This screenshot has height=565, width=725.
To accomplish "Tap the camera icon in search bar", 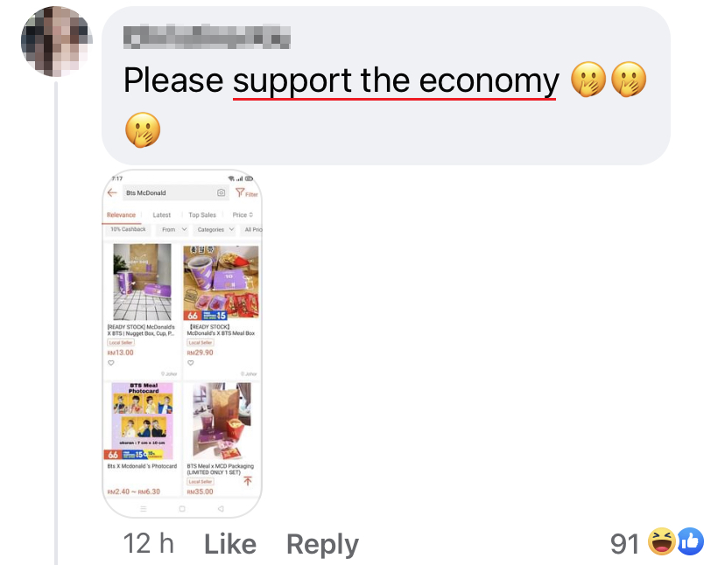I will 221,192.
